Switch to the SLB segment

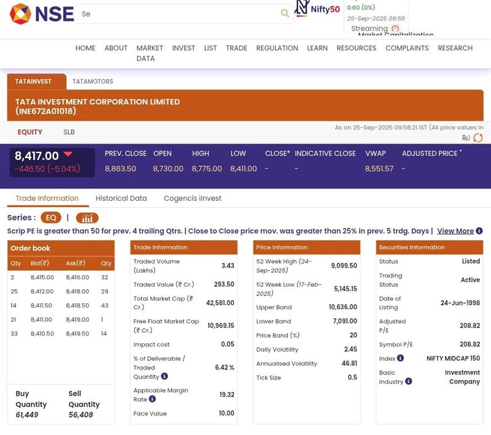click(x=69, y=132)
